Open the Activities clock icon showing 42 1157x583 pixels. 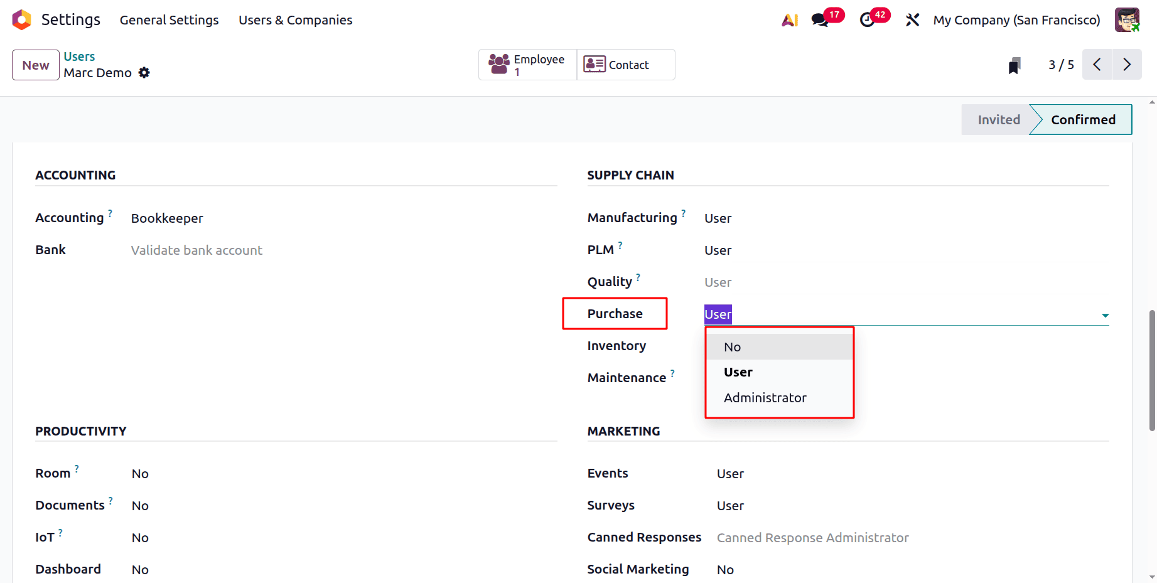[868, 19]
